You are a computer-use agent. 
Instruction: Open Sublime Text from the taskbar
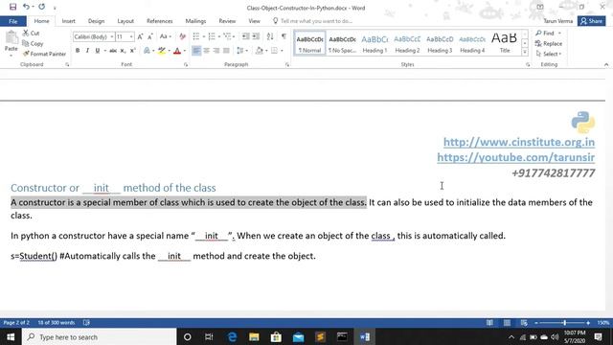point(320,336)
